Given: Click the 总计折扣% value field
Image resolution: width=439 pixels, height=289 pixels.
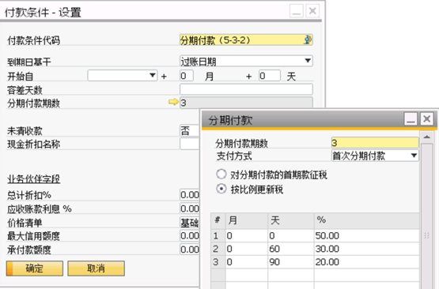Looking at the screenshot, I should click(189, 194).
